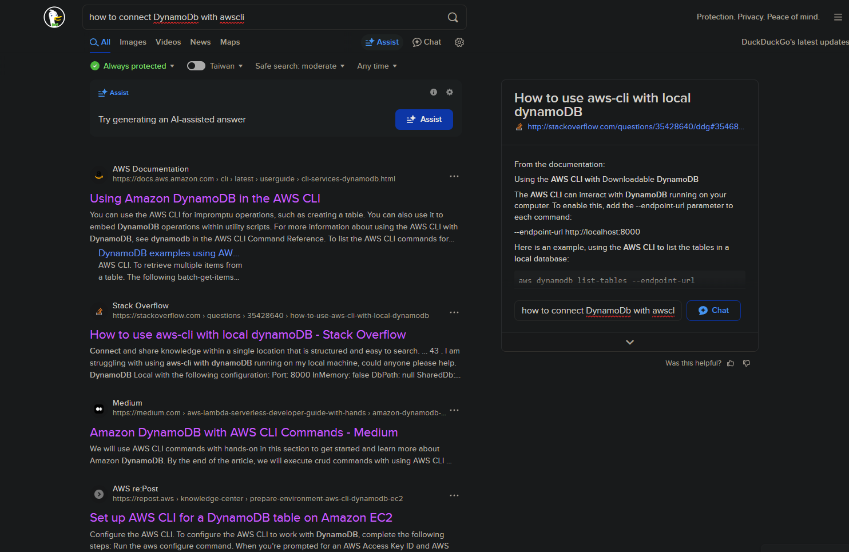Click the Stack Overflow result favicon

tap(99, 311)
